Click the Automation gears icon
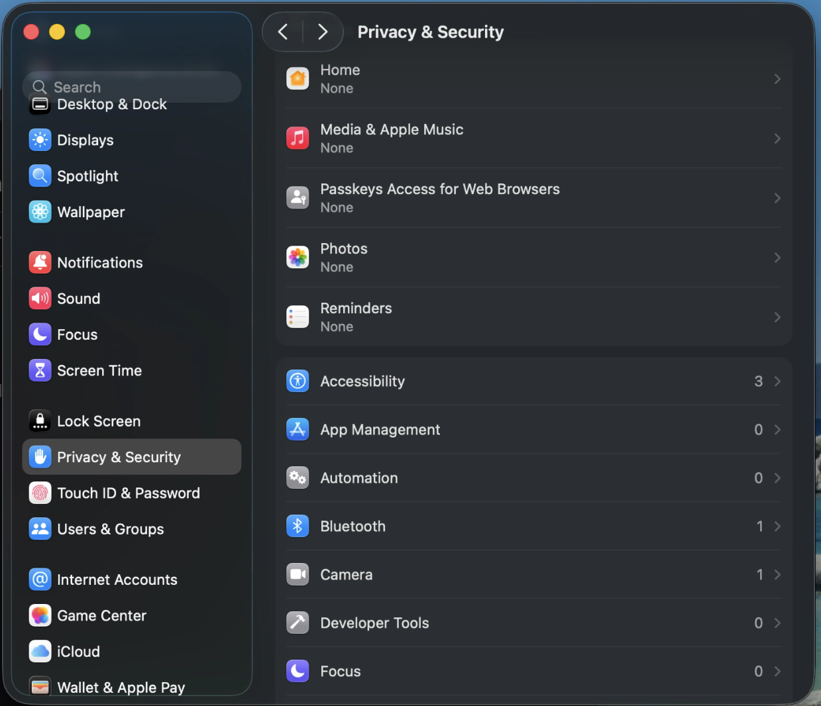Viewport: 821px width, 706px height. [298, 478]
